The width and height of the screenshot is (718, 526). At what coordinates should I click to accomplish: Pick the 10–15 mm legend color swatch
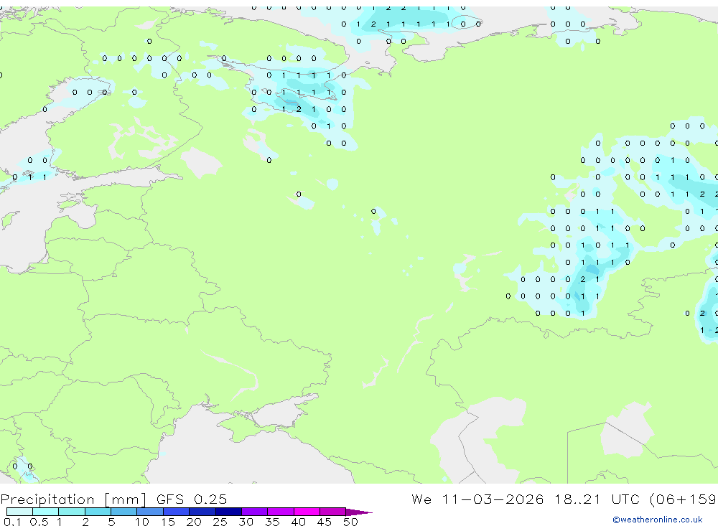[x=150, y=512]
